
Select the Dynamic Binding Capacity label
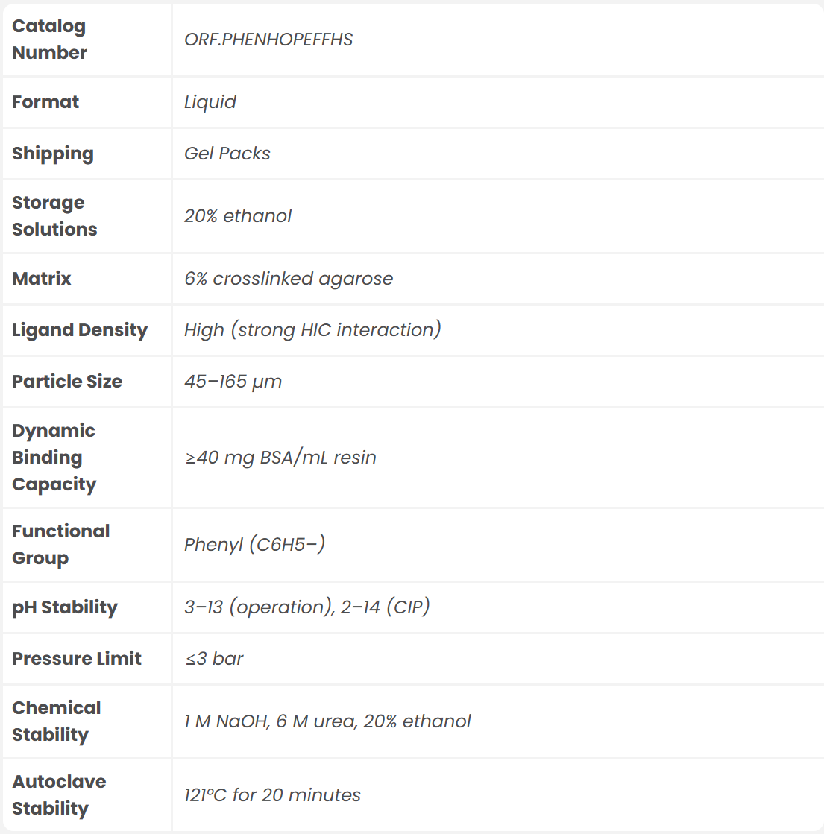[54, 458]
